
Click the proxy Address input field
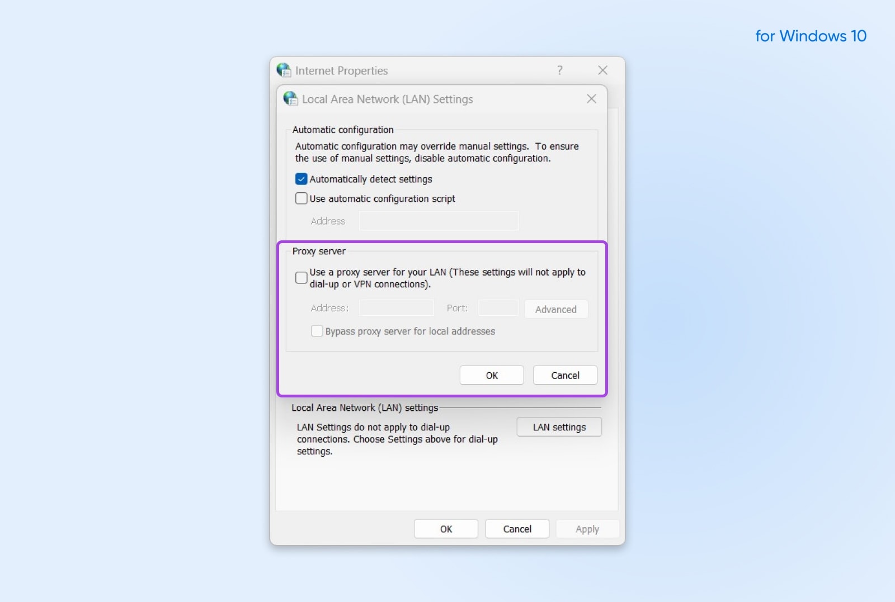(x=396, y=307)
